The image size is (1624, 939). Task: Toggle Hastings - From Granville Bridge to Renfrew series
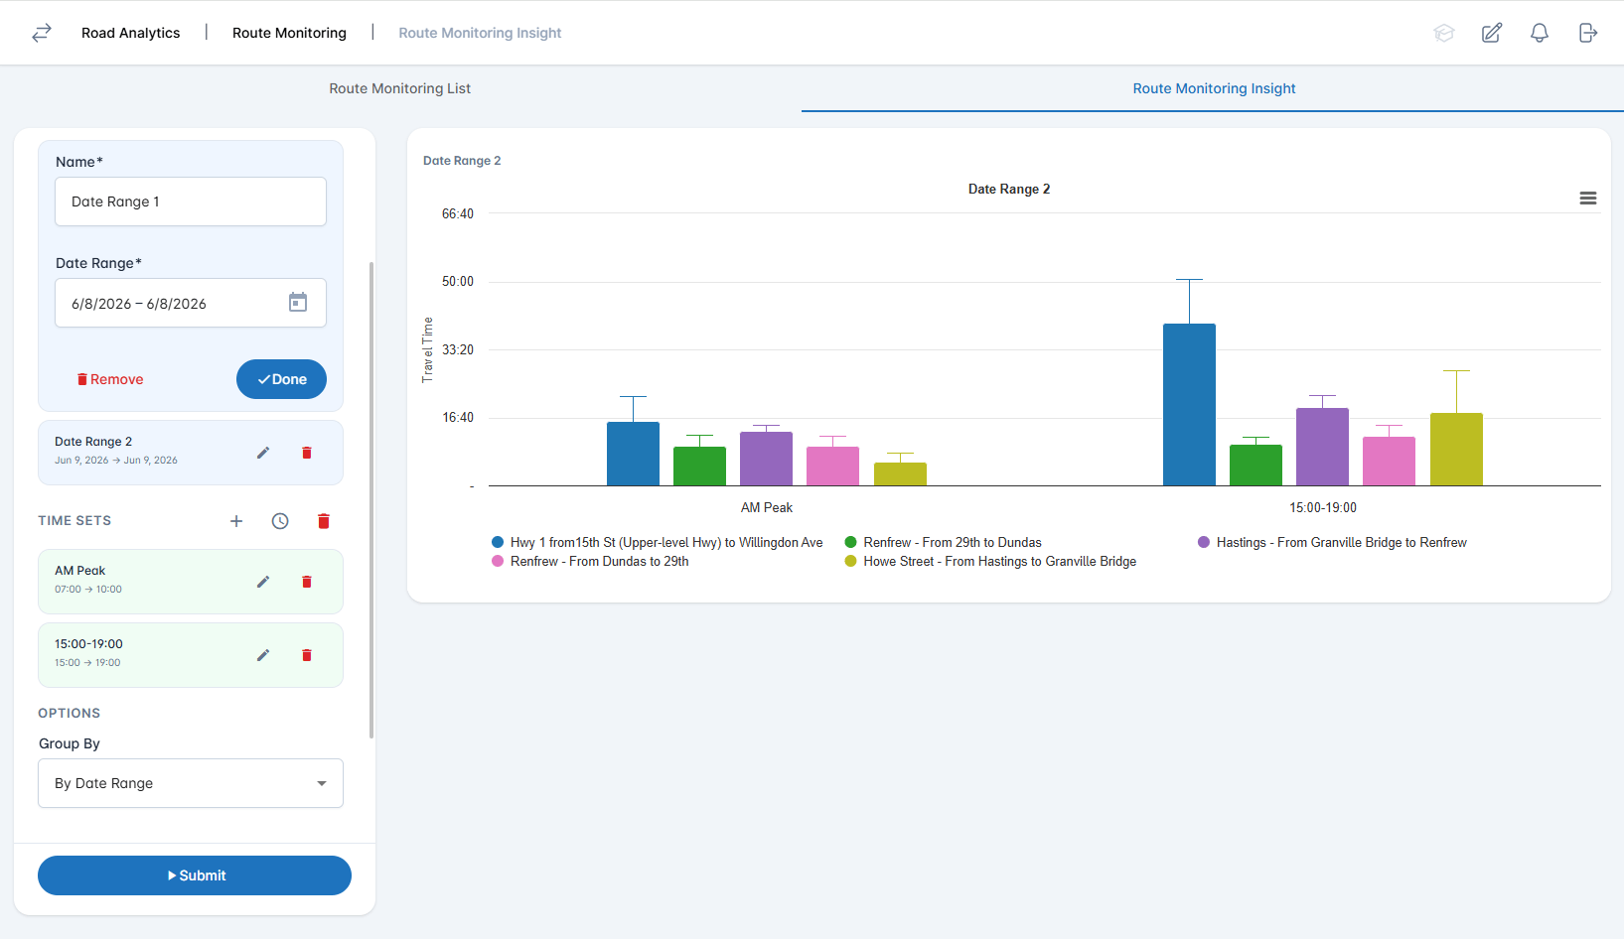[1332, 543]
